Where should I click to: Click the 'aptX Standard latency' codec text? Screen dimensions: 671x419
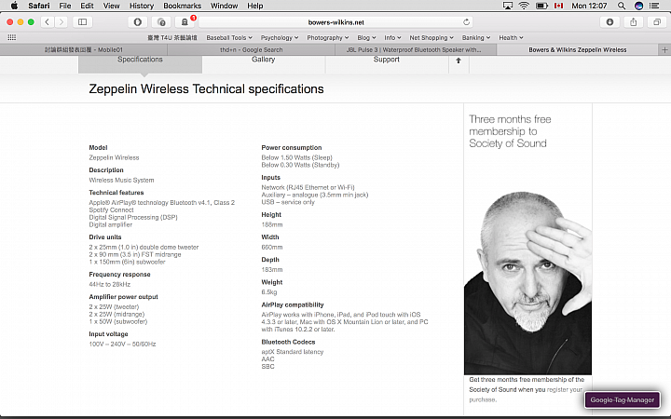coord(293,352)
